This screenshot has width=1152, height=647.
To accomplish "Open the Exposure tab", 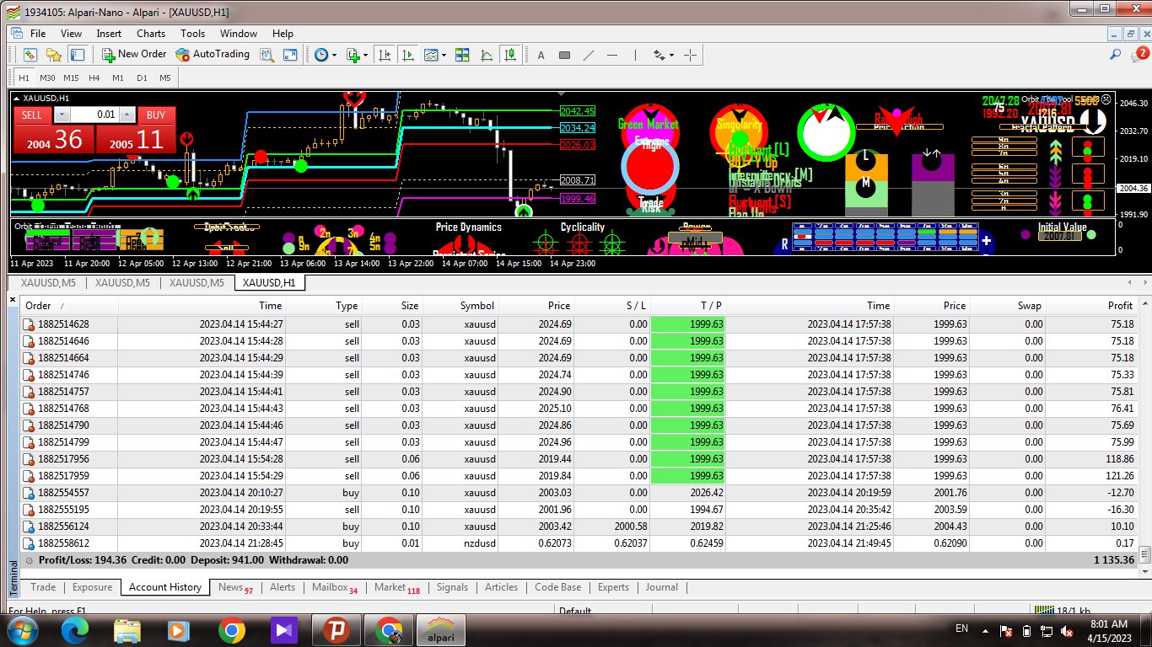I will [92, 587].
